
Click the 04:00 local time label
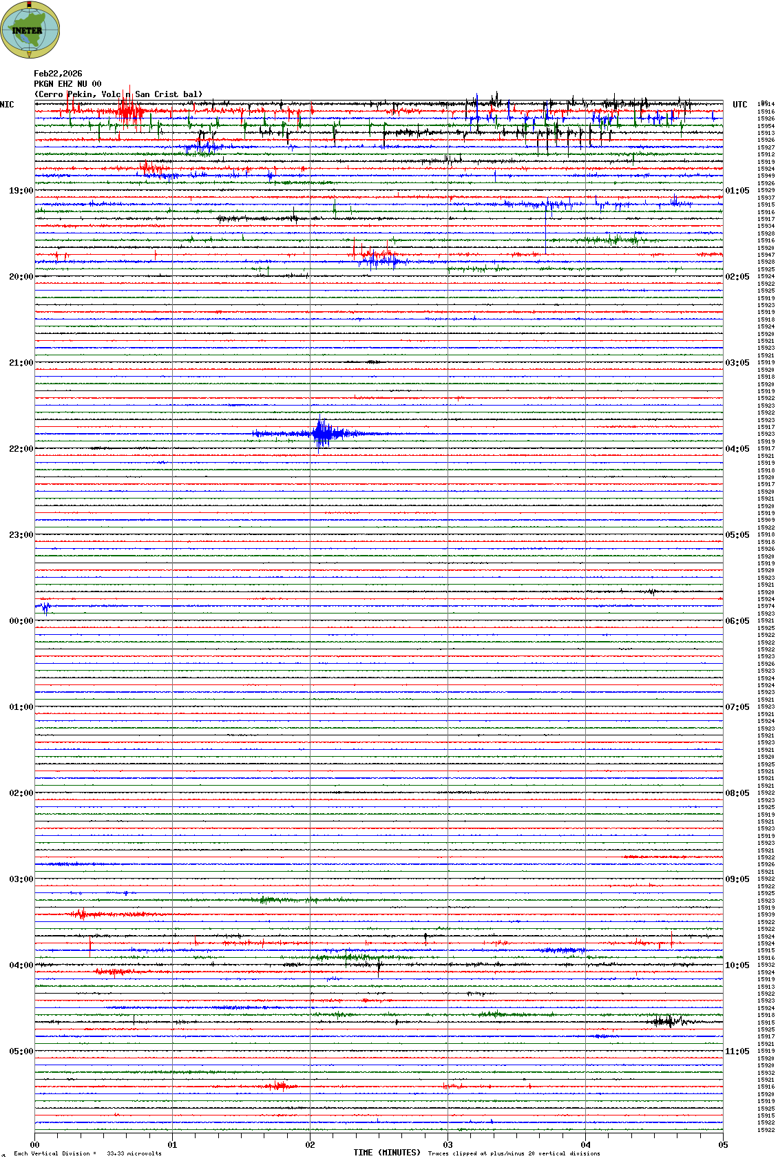pos(21,965)
